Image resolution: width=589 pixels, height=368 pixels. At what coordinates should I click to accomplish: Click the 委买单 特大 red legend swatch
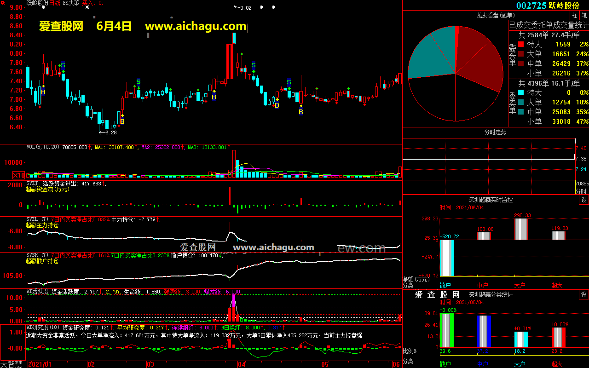click(521, 44)
